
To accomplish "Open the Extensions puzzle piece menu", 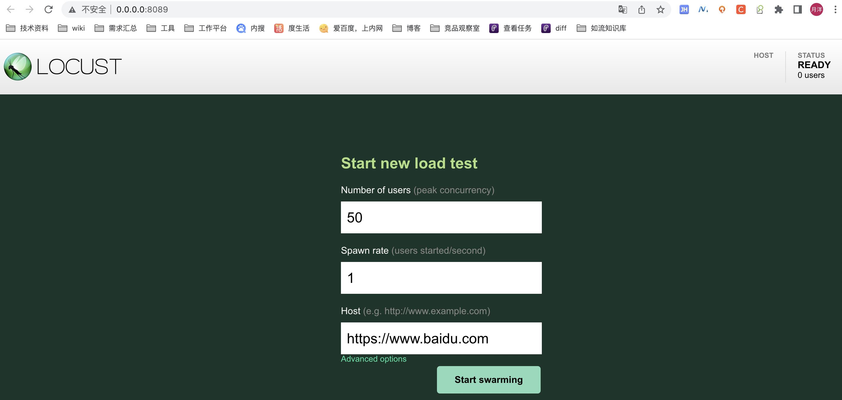I will [779, 9].
